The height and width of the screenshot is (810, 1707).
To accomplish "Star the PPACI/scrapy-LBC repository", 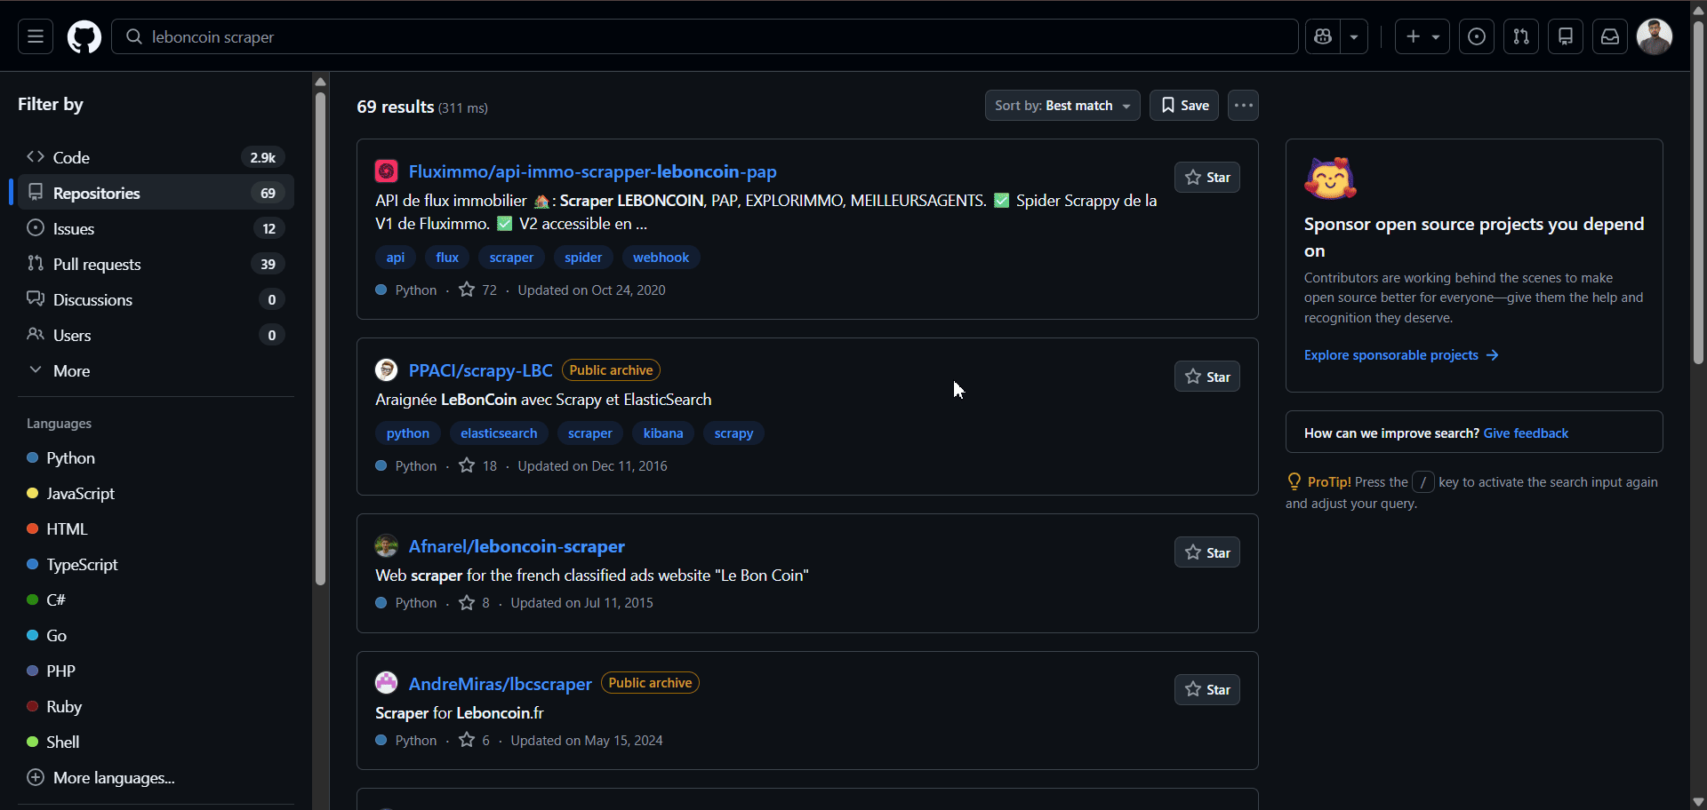I will pyautogui.click(x=1207, y=377).
